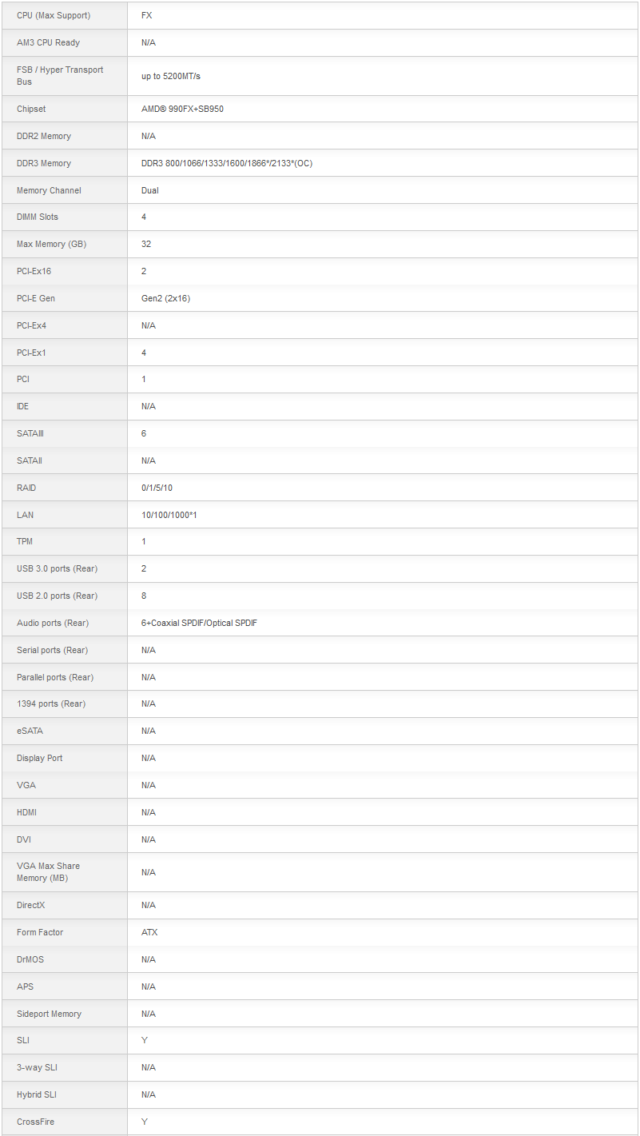Click the 'Hybrid SLI' row label
The height and width of the screenshot is (1136, 640).
pyautogui.click(x=37, y=1094)
